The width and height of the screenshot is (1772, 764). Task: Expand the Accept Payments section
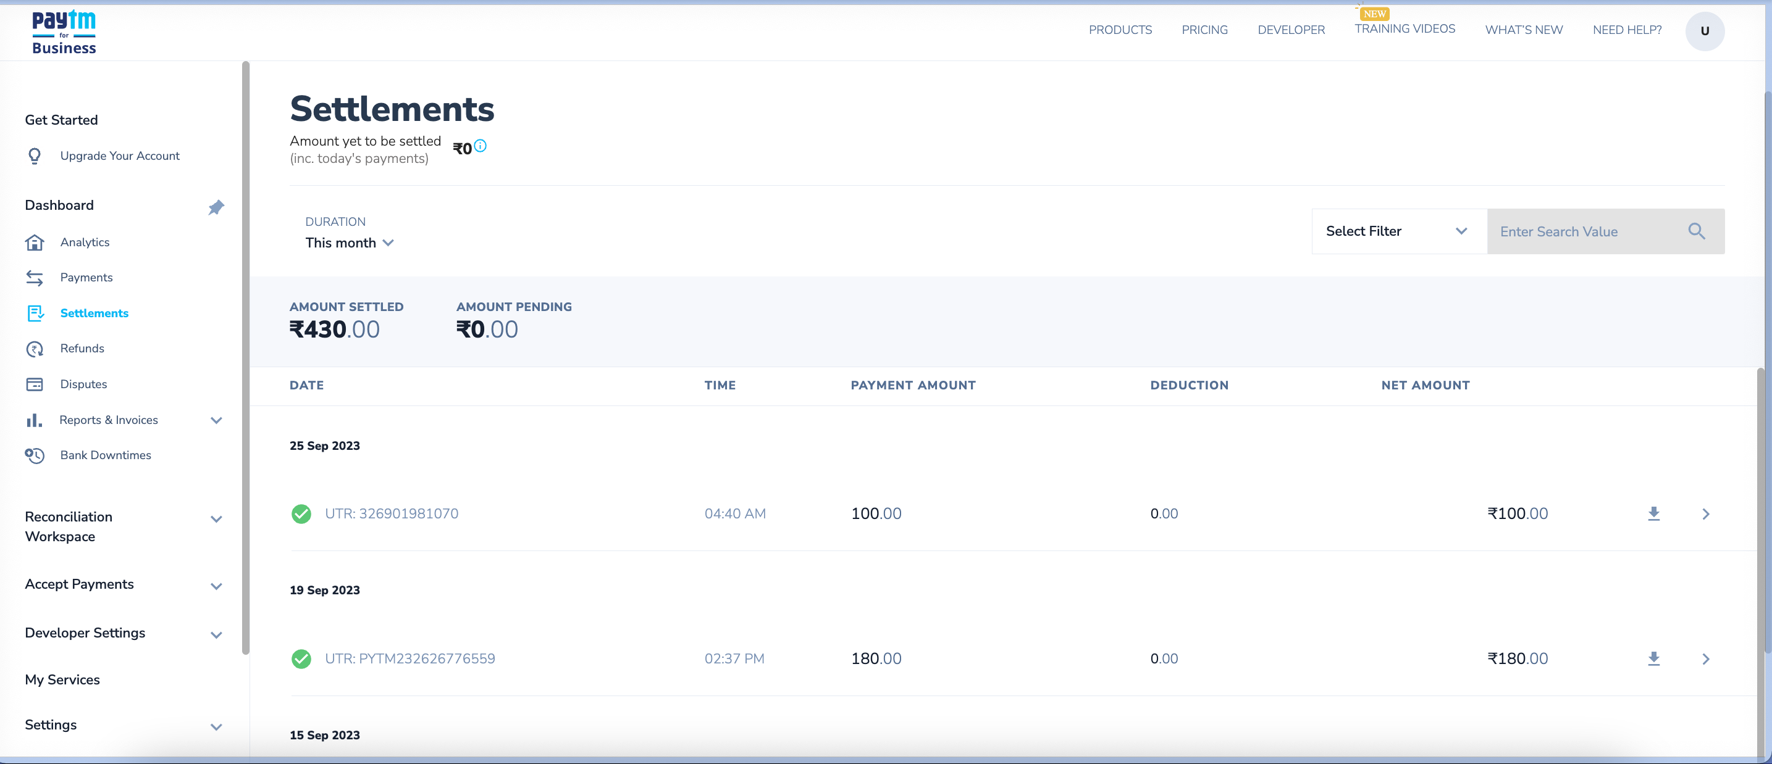point(216,587)
